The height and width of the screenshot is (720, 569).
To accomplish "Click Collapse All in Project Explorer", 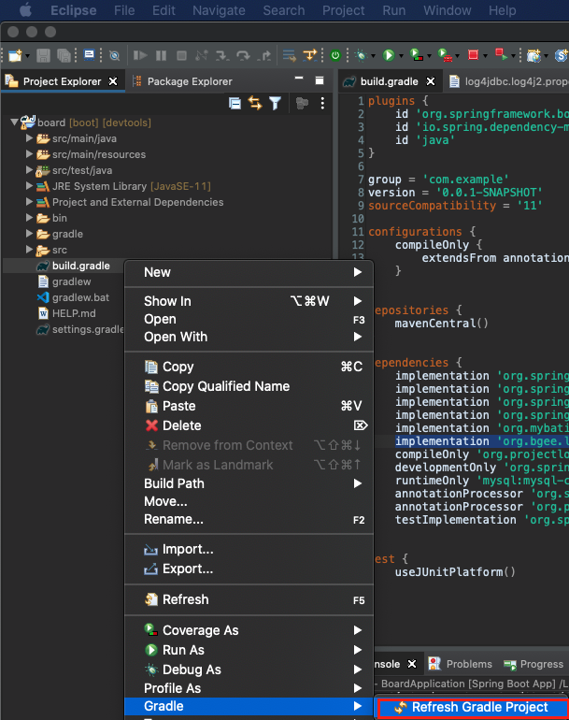I will tap(235, 103).
